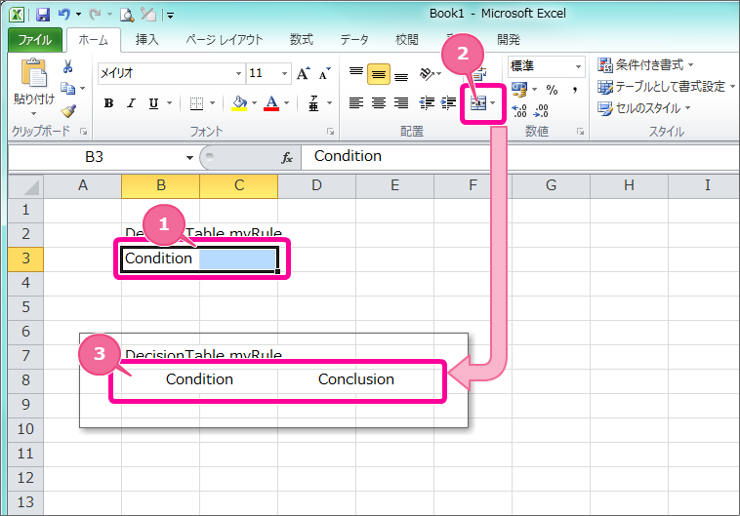Decrease font size with small A icon
The width and height of the screenshot is (740, 516).
(x=325, y=73)
